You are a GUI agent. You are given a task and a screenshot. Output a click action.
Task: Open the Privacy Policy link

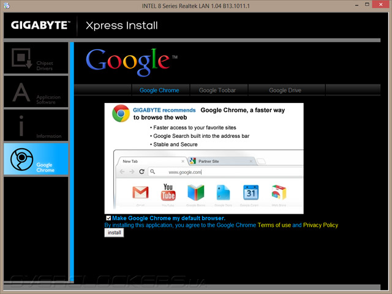click(320, 225)
